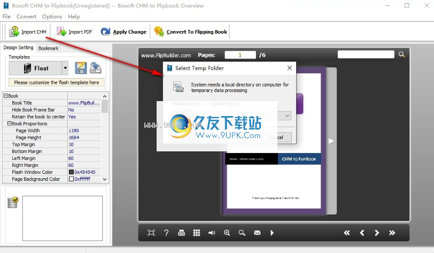Open the Convert menu
Screen dimensions: 434x253
click(26, 17)
